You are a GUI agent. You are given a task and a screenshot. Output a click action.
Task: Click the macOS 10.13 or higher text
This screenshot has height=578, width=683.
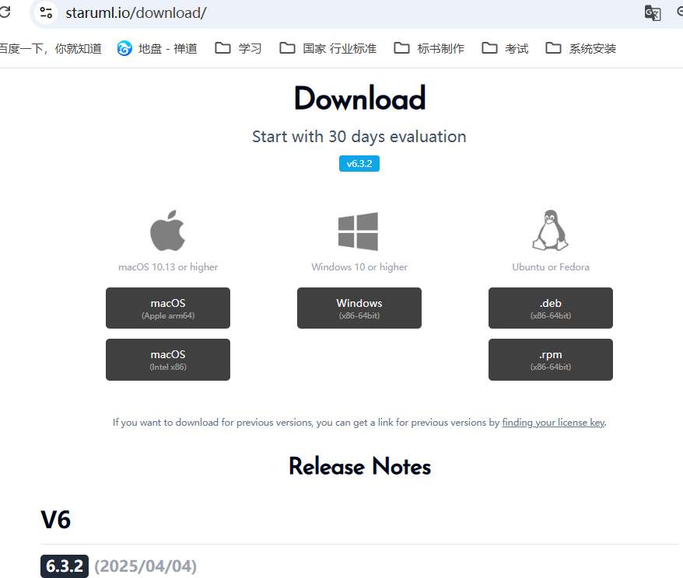pos(168,267)
